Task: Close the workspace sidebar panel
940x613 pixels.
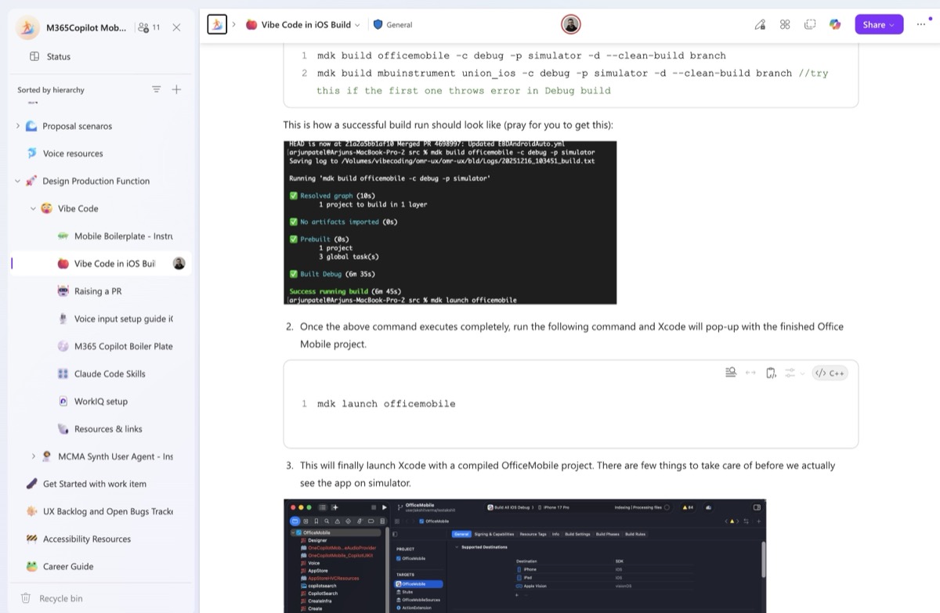Action: [x=176, y=27]
